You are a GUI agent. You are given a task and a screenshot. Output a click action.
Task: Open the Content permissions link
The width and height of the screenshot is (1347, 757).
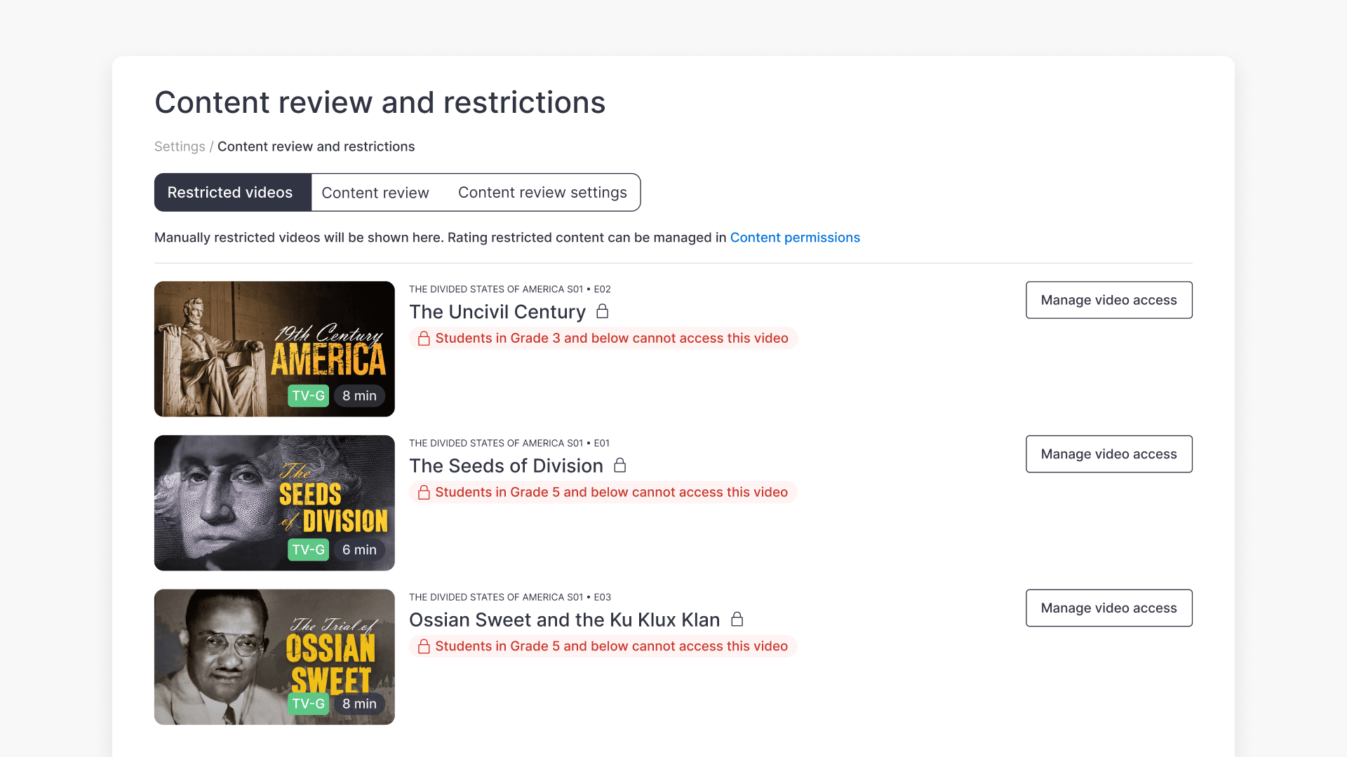pyautogui.click(x=795, y=237)
